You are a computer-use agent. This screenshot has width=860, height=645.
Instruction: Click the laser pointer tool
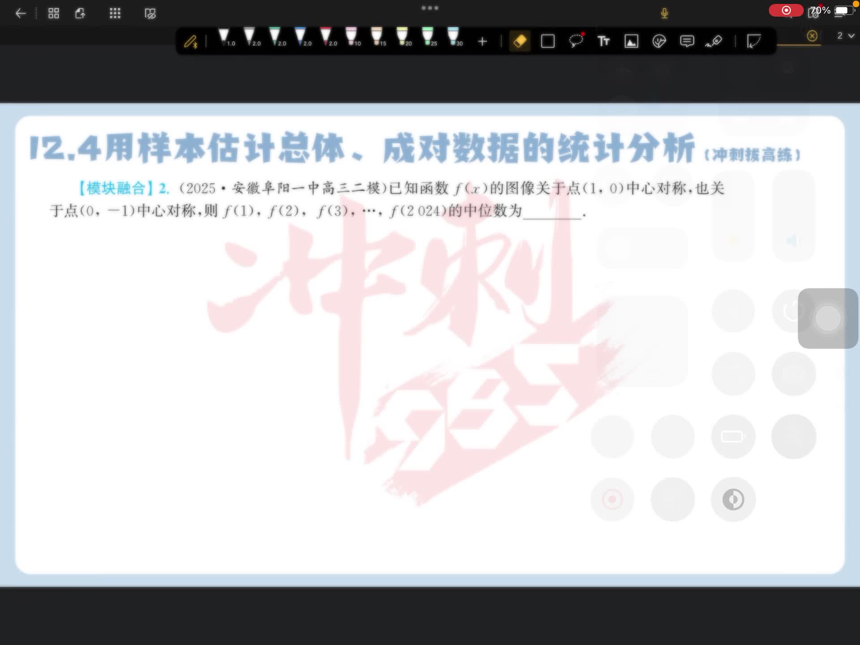tap(714, 41)
